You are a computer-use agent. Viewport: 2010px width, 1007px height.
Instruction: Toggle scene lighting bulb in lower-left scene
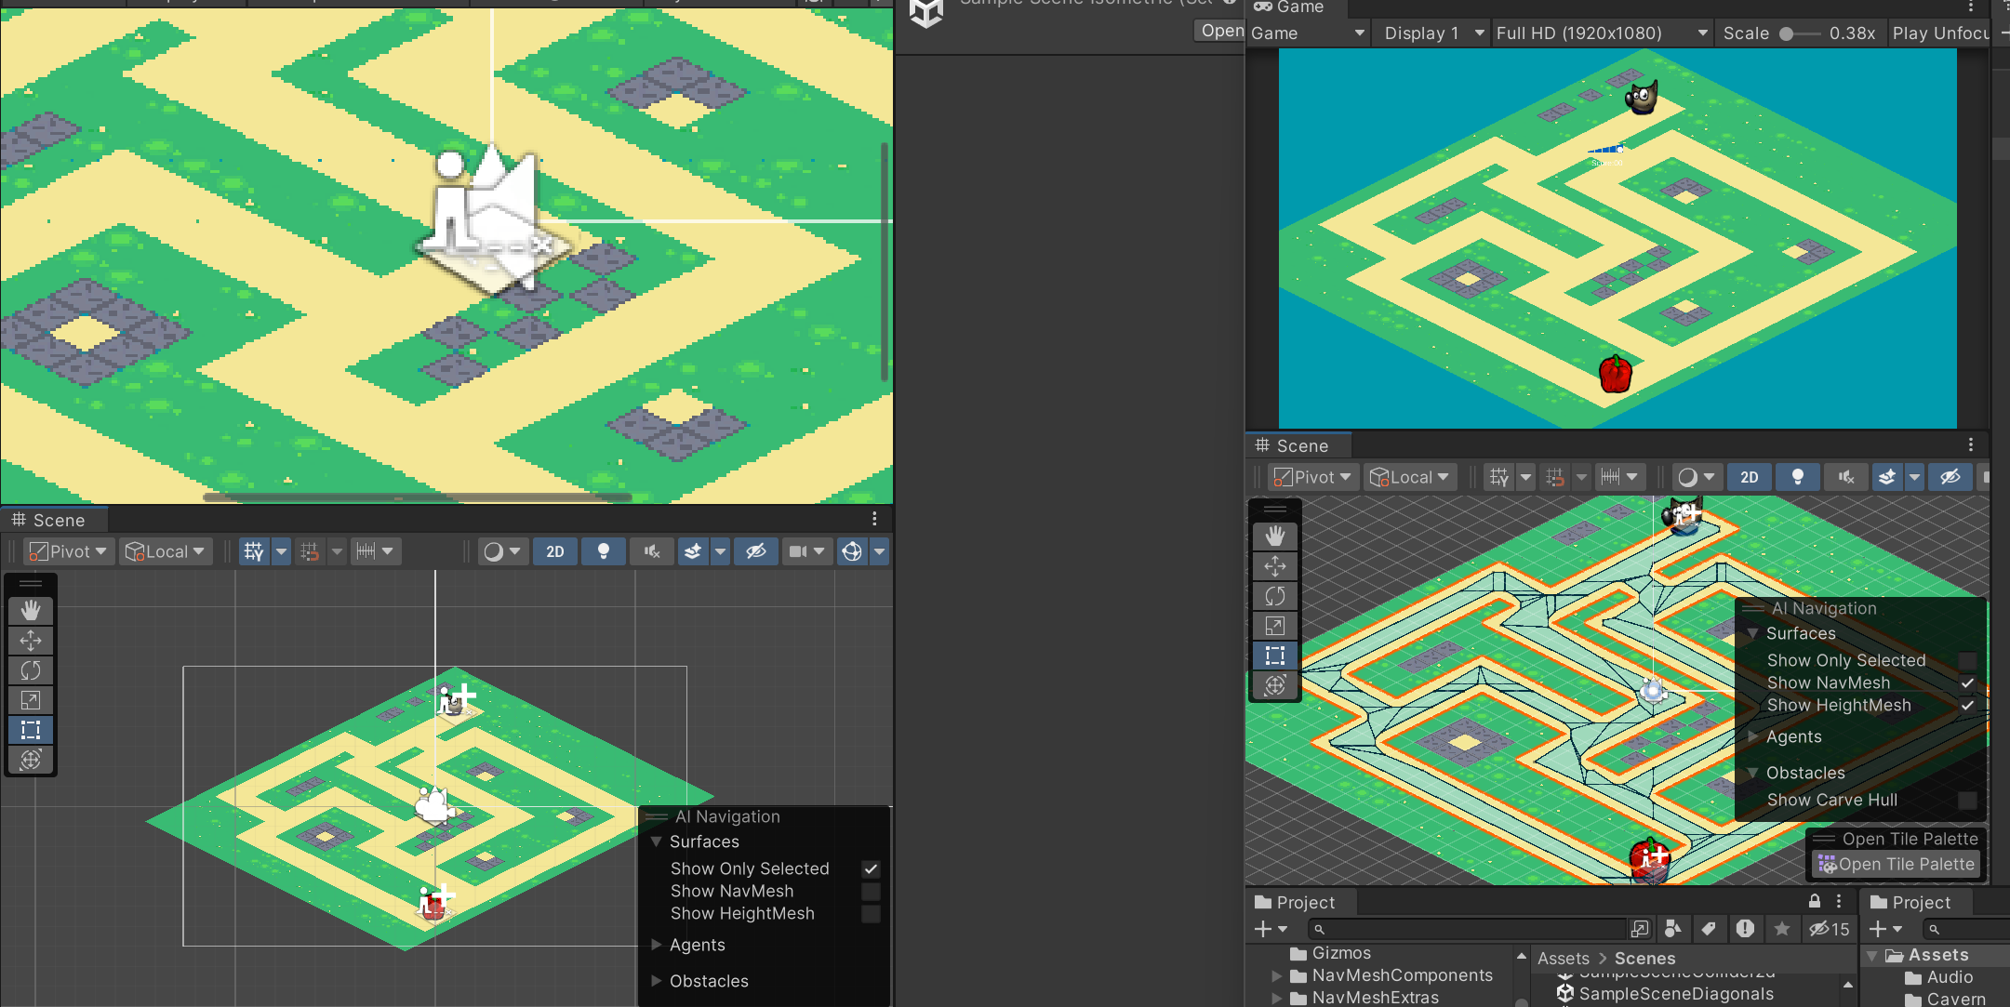603,551
